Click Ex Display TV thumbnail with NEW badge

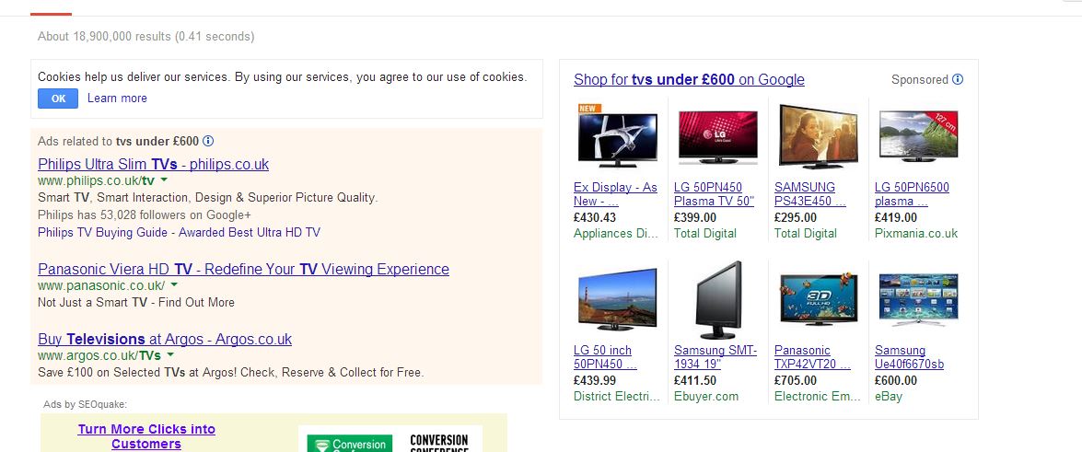617,136
